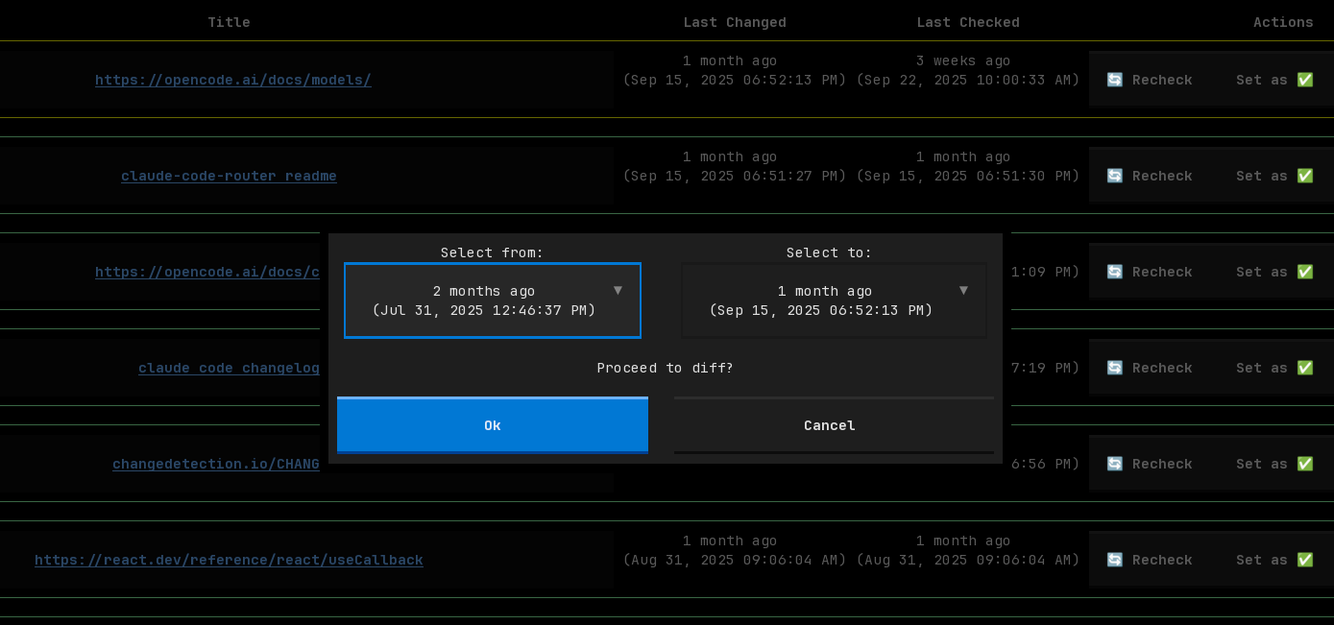
Task: Click Set as for claude code changelog row
Action: (x=1274, y=368)
